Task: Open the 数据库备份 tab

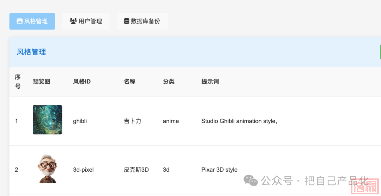Action: pos(142,21)
